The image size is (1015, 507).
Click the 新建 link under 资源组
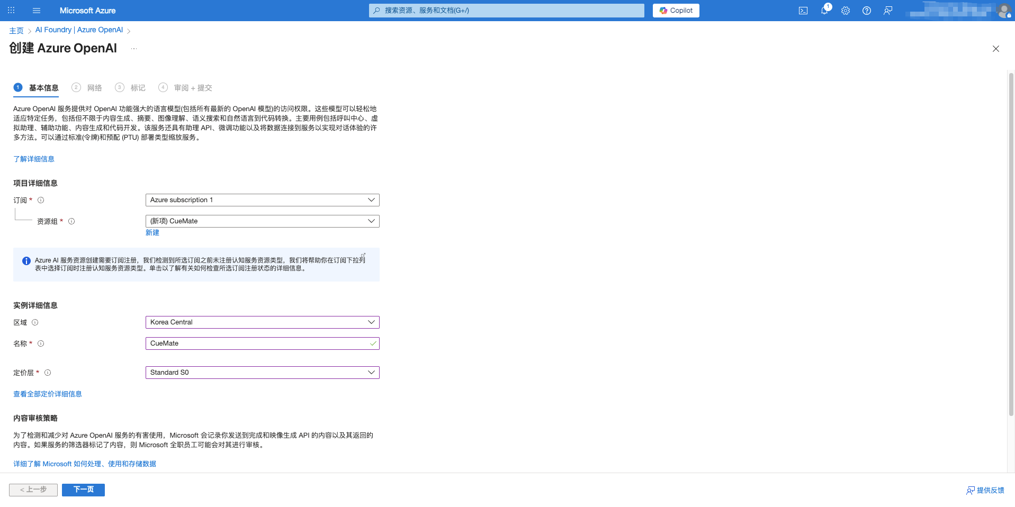click(x=152, y=232)
